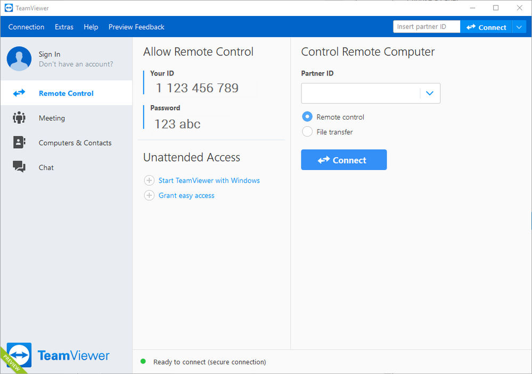Expand the Partner ID history dropdown
Screen dimensions: 532x374
coord(430,93)
